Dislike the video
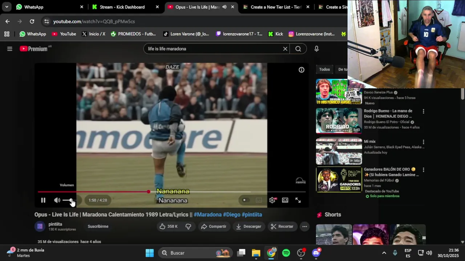Viewport: 465px width, 261px height. [x=188, y=226]
